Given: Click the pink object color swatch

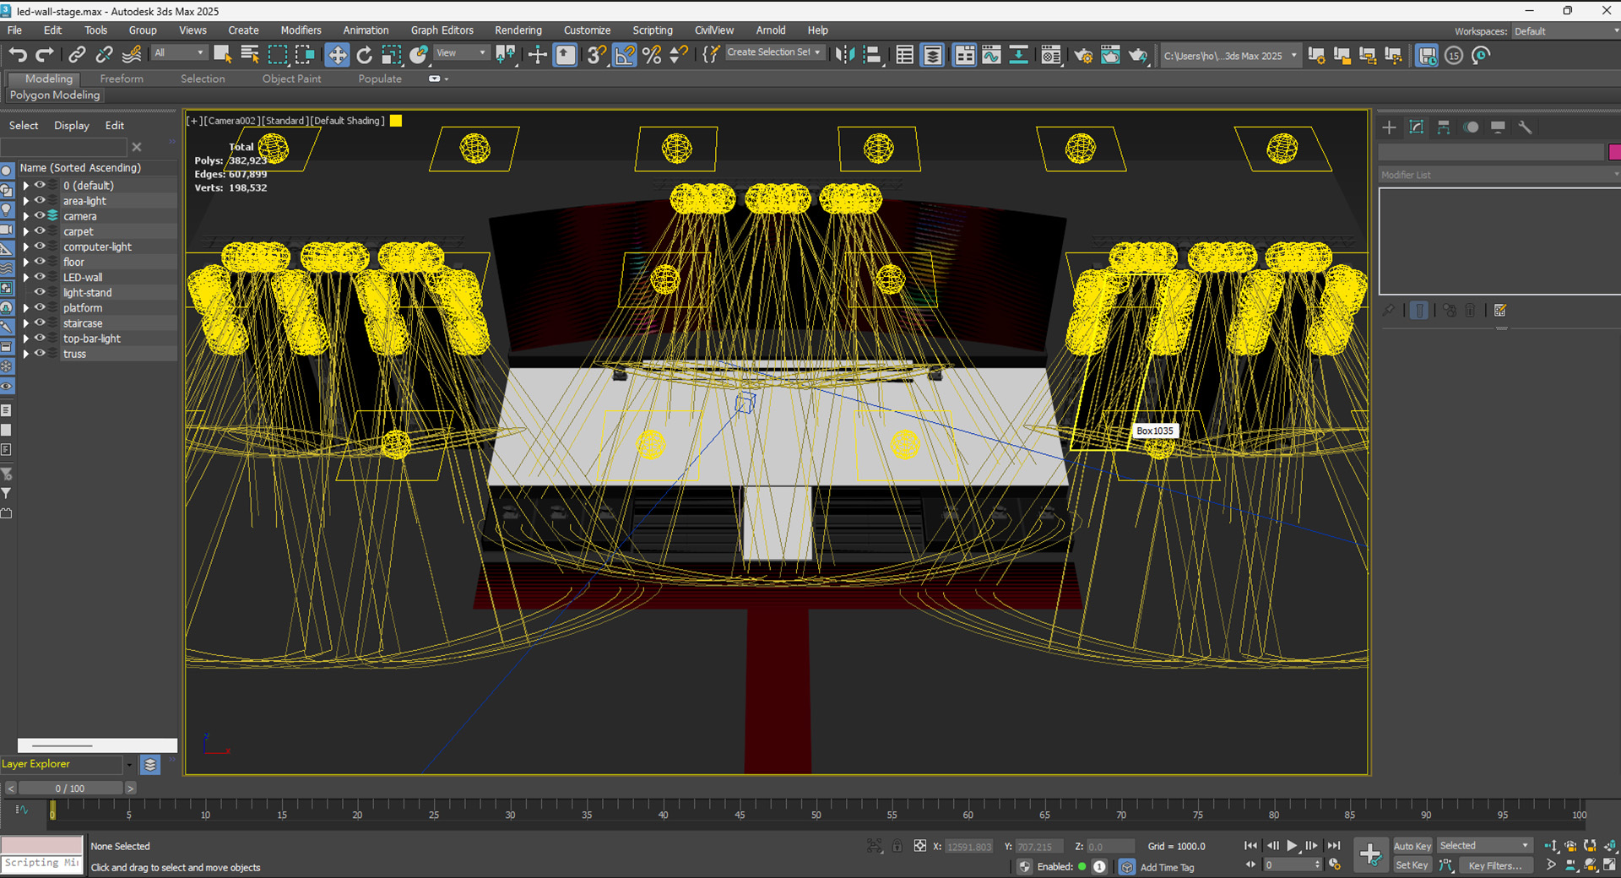Looking at the screenshot, I should (x=1614, y=152).
